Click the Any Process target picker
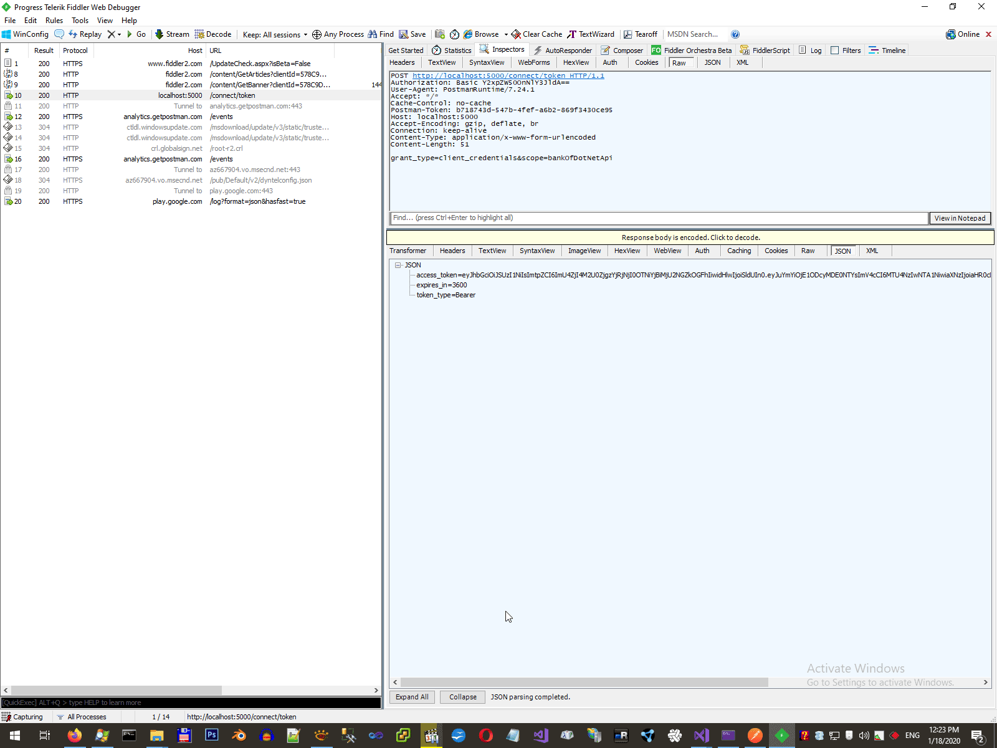This screenshot has width=997, height=748. (338, 34)
